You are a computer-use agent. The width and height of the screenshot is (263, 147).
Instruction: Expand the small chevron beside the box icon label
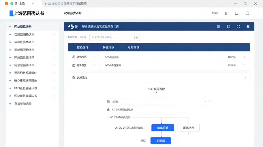94,65
